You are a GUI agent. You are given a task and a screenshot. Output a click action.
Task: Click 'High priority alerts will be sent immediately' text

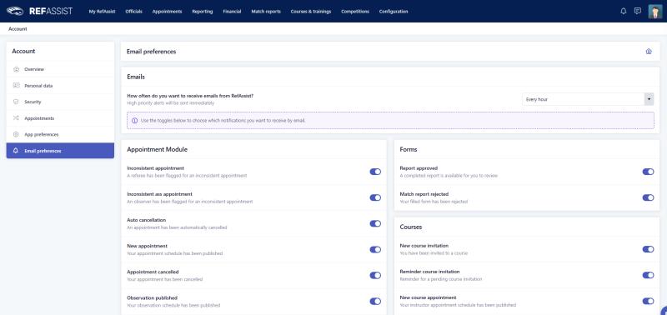[x=171, y=102]
